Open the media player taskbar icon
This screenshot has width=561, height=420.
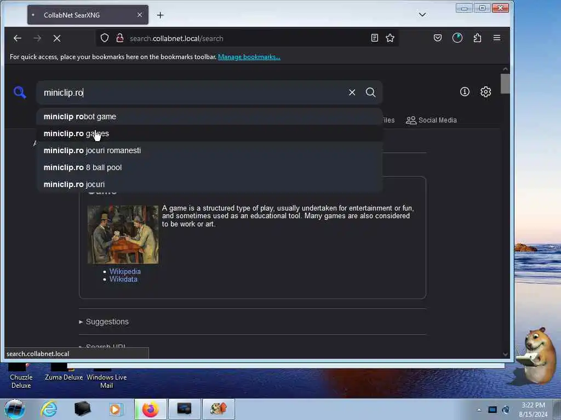(x=115, y=409)
